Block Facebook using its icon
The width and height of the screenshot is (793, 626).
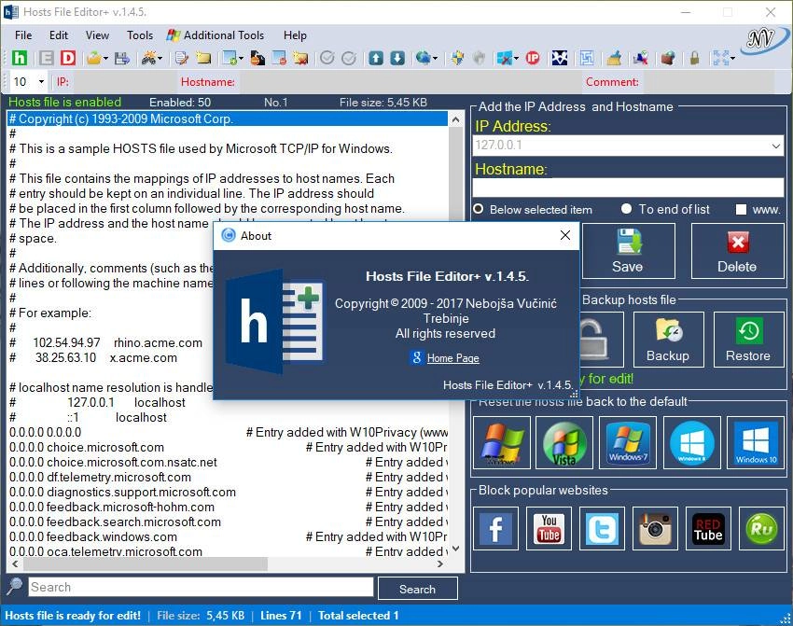tap(495, 528)
